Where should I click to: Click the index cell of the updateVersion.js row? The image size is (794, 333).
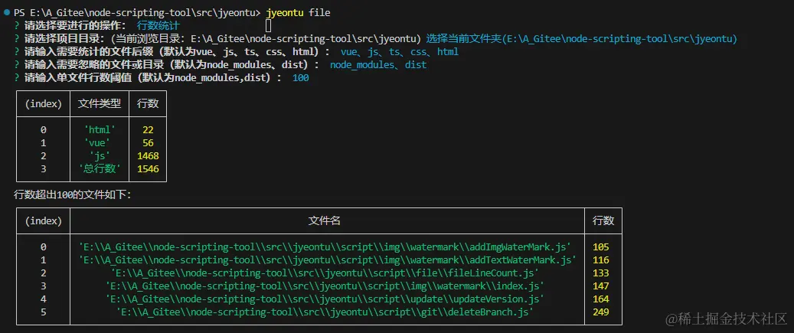44,299
